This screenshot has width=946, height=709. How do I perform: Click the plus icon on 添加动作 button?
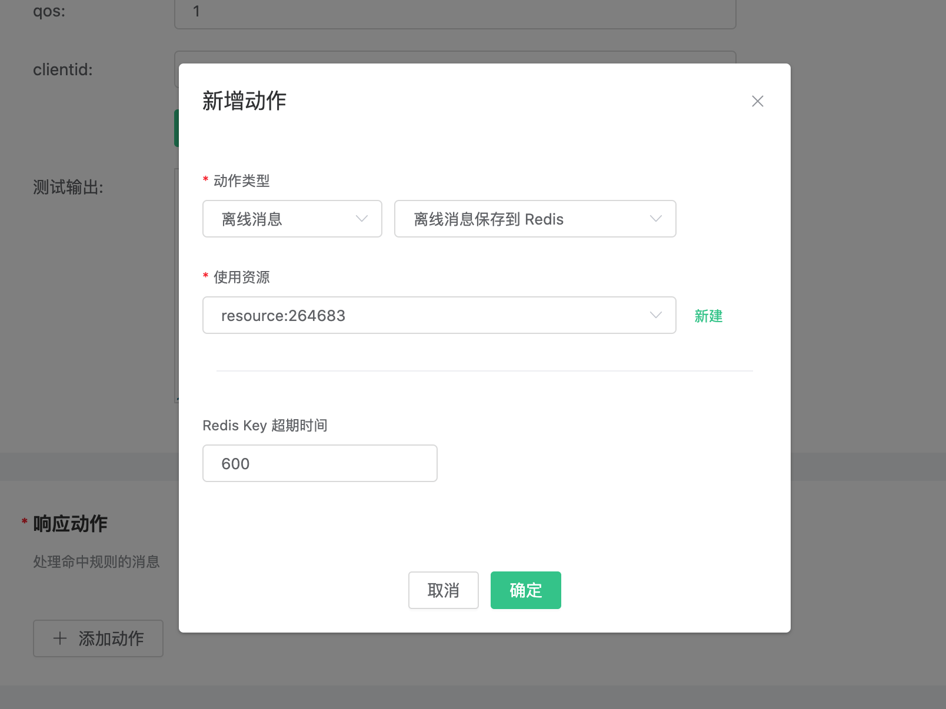(59, 638)
